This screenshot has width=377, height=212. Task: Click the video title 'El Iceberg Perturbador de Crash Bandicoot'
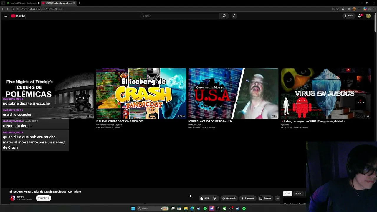(x=45, y=191)
